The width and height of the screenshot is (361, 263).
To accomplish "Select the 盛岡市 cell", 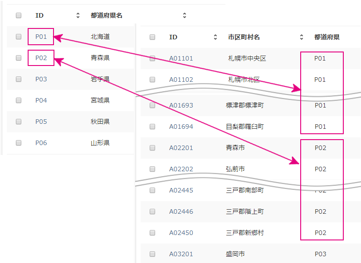I will tap(235, 254).
